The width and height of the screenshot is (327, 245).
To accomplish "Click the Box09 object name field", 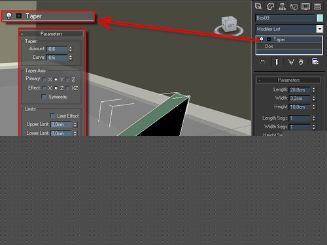I will [x=285, y=18].
